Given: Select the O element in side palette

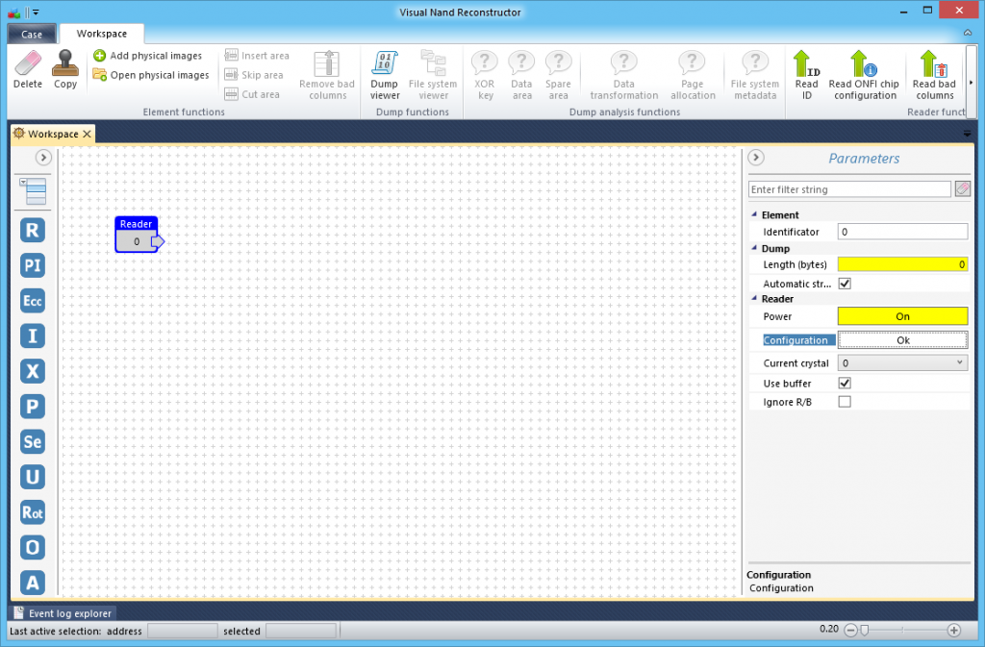Looking at the screenshot, I should tap(32, 547).
